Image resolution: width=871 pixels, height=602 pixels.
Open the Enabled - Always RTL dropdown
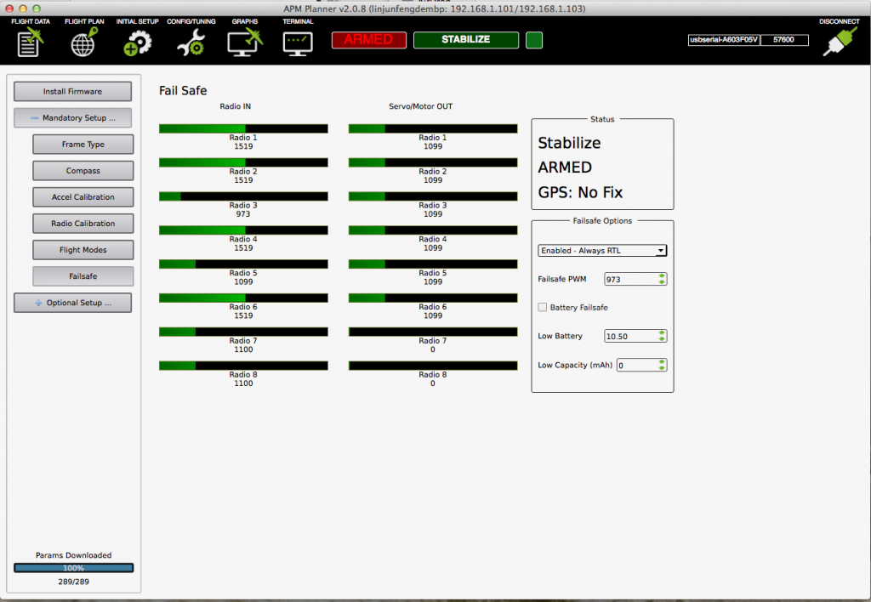point(602,250)
